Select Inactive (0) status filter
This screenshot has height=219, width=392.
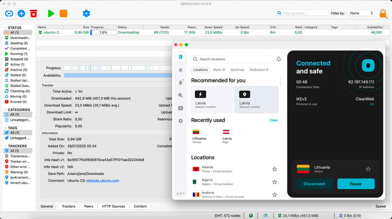[x=18, y=70]
